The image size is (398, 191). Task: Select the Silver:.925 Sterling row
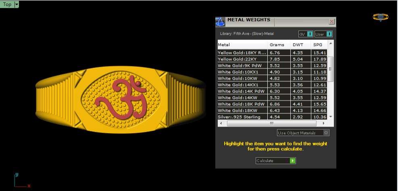(x=242, y=117)
